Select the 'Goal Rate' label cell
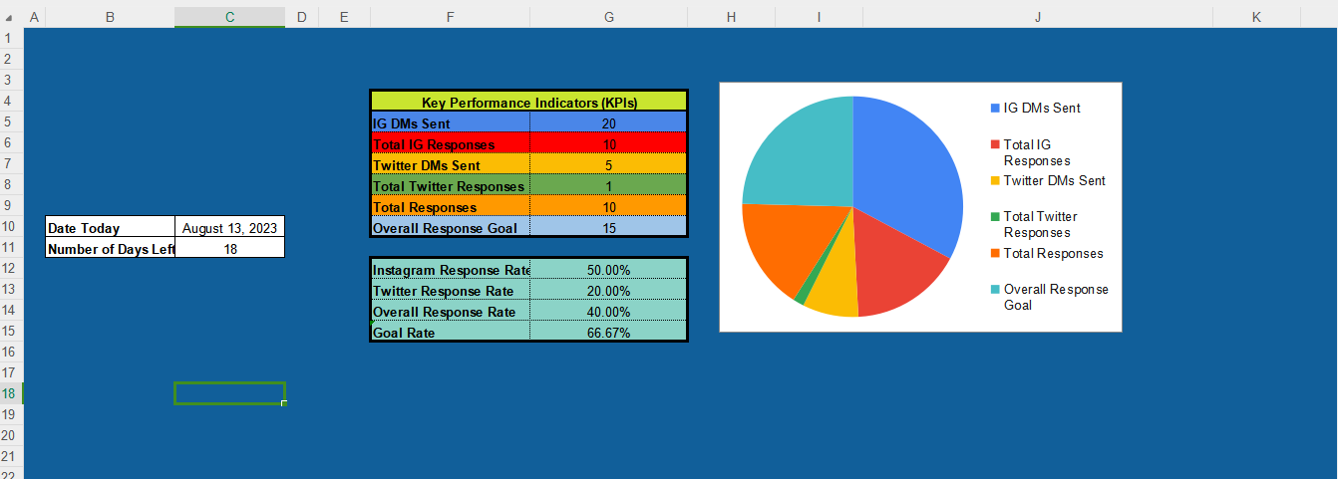This screenshot has height=479, width=1338. pos(451,332)
